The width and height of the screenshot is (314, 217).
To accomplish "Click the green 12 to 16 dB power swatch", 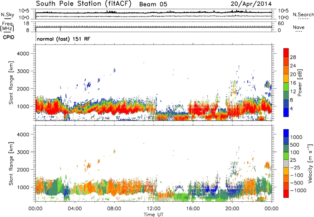I will pos(286,87).
